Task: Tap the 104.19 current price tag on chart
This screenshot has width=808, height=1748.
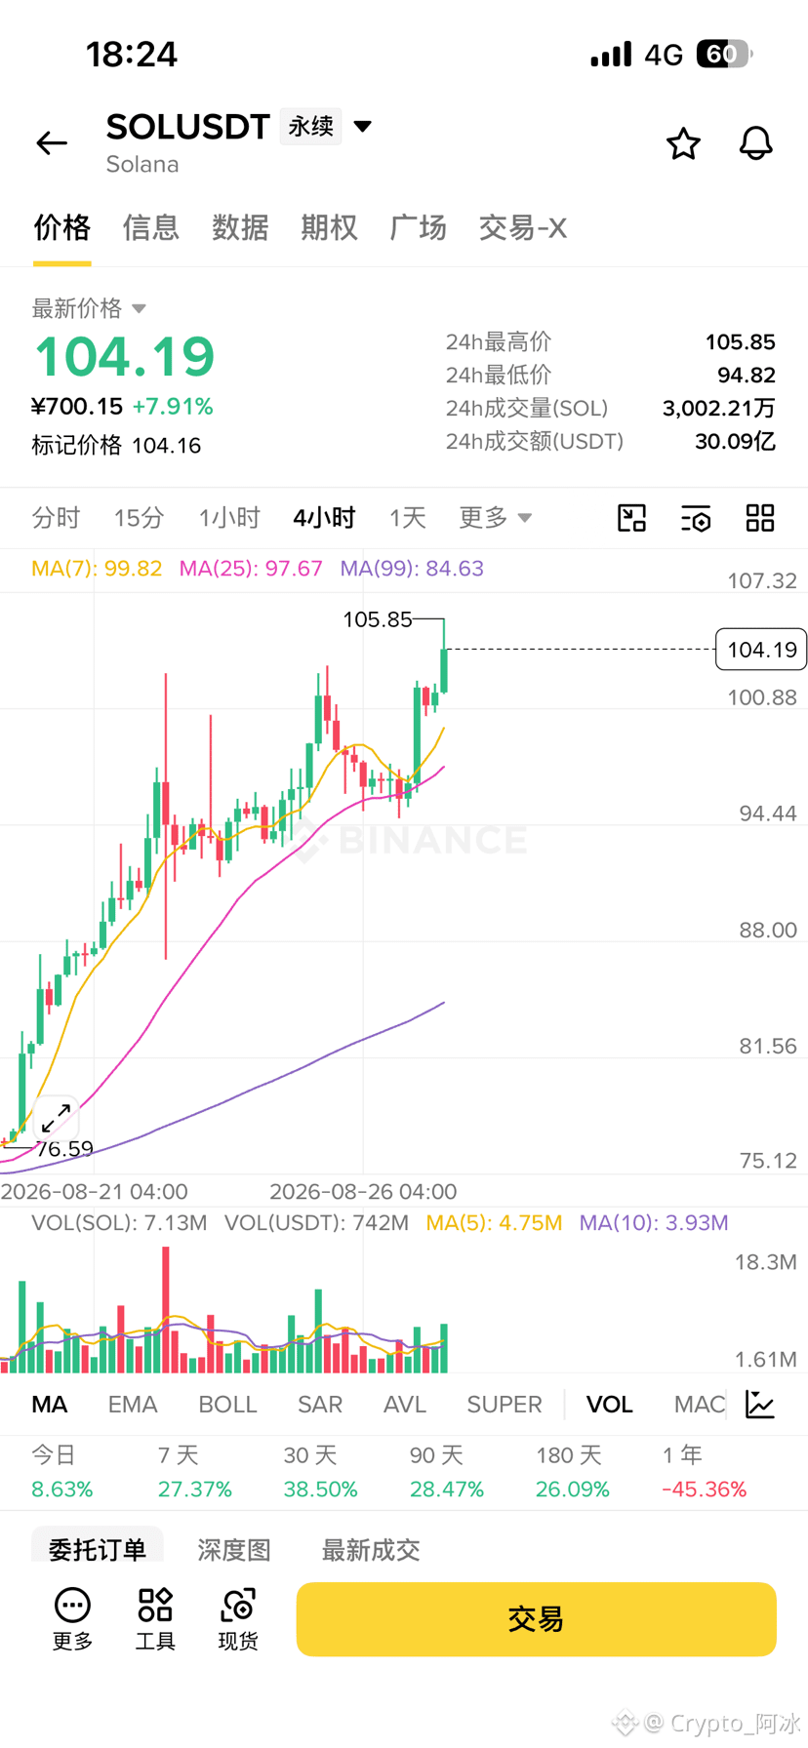Action: [761, 650]
